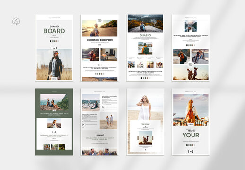245x170 pixels.
Task: Open the first of three green card thumbnails
Action: (47, 147)
